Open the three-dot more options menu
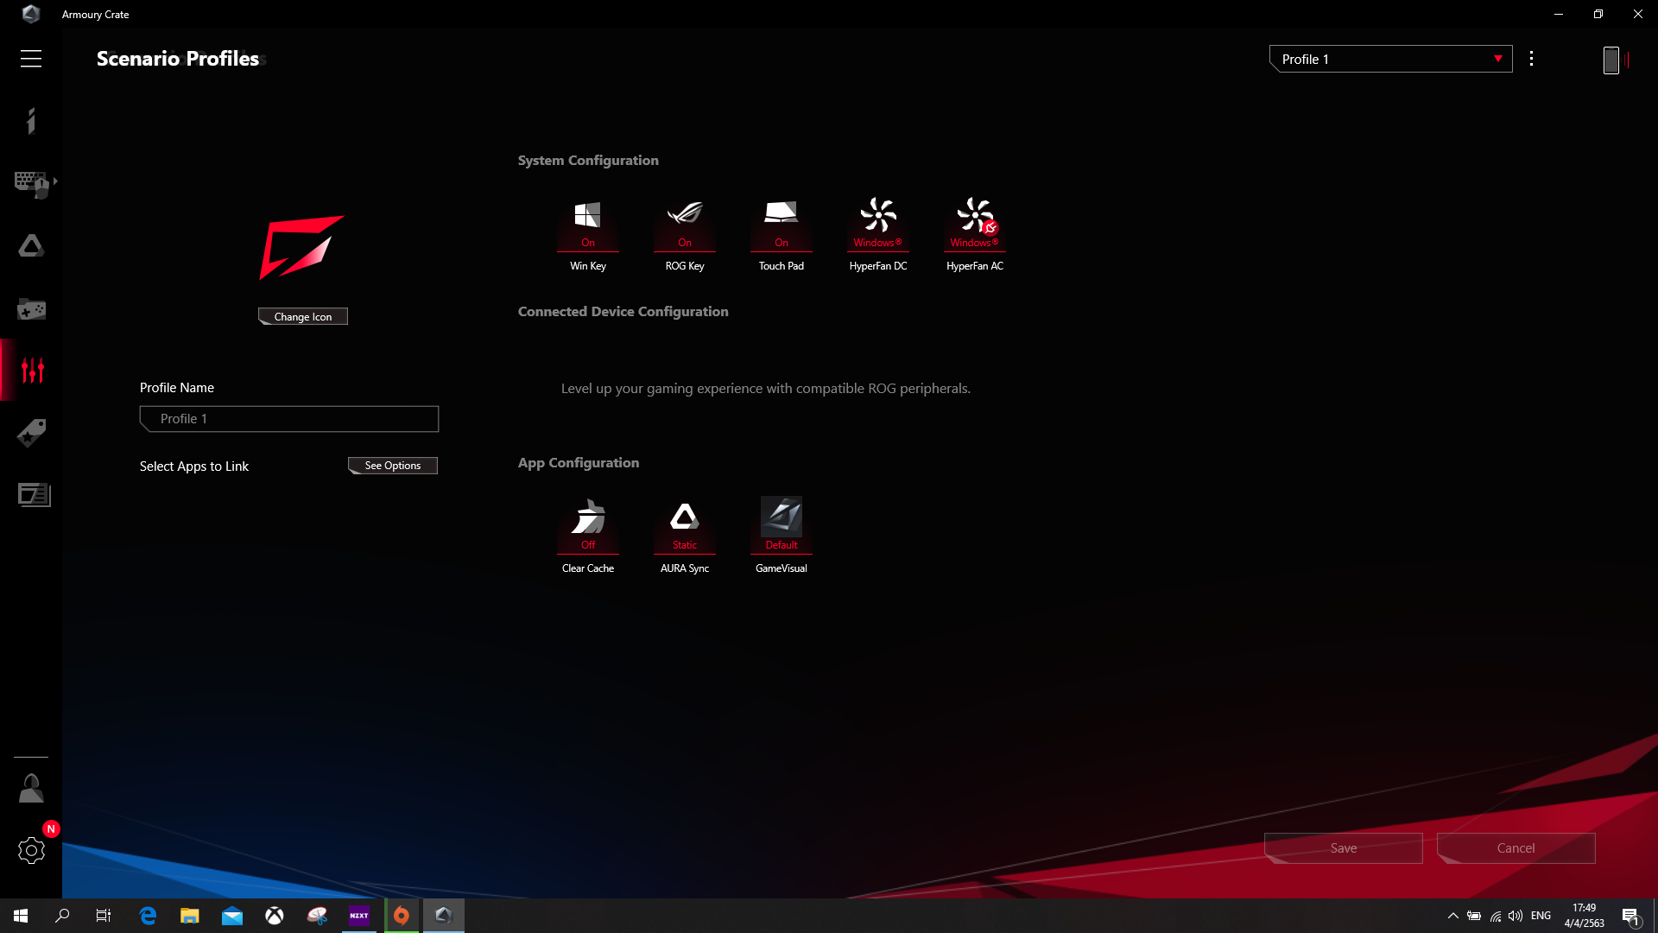1658x933 pixels. pyautogui.click(x=1531, y=59)
